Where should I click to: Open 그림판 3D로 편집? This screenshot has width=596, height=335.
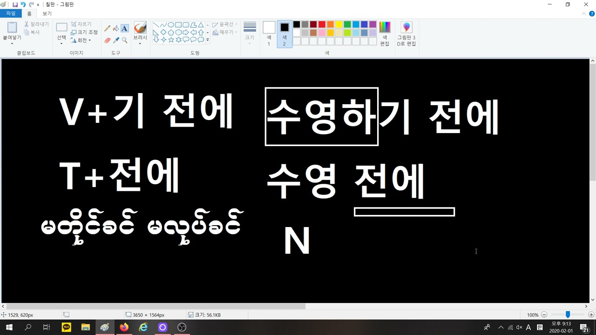[406, 33]
